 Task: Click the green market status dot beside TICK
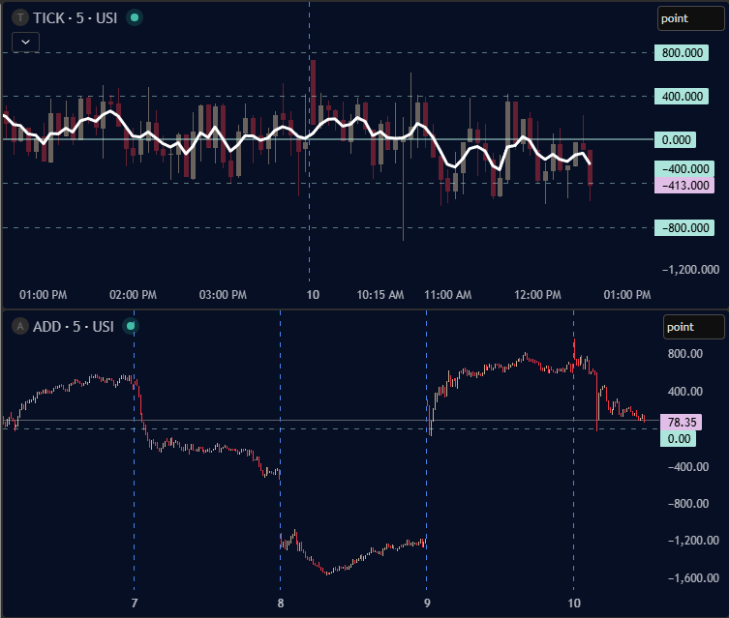135,17
